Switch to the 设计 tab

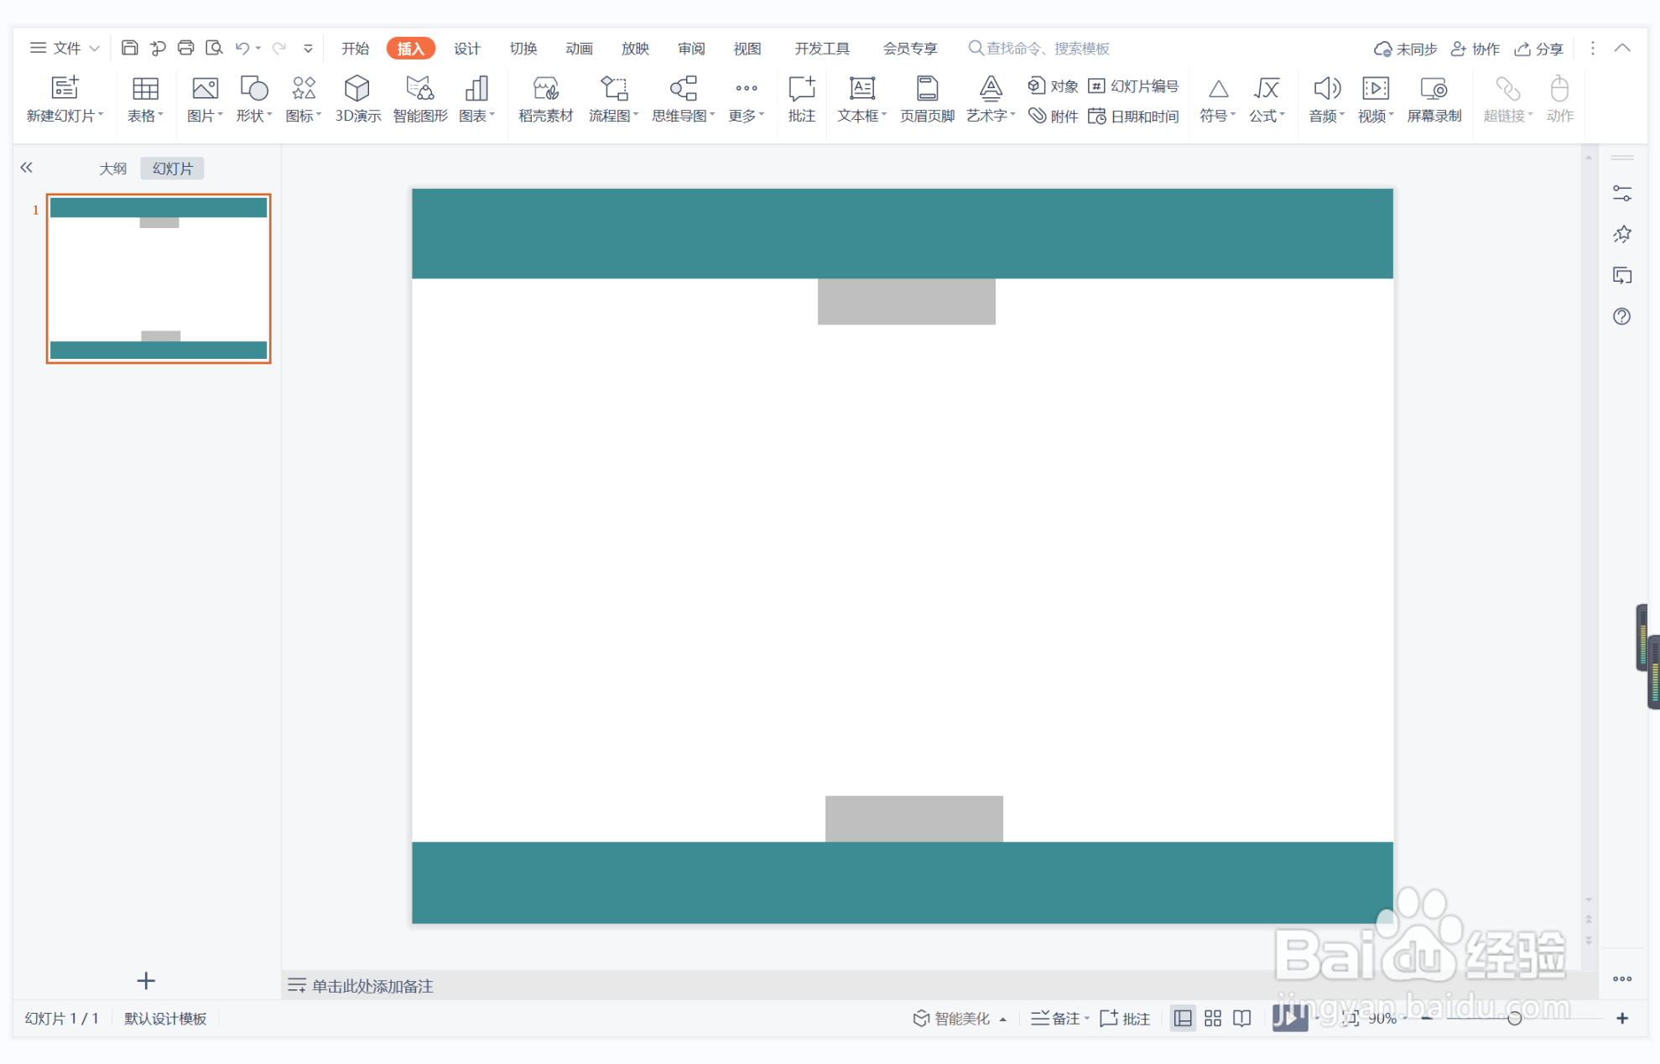click(466, 48)
